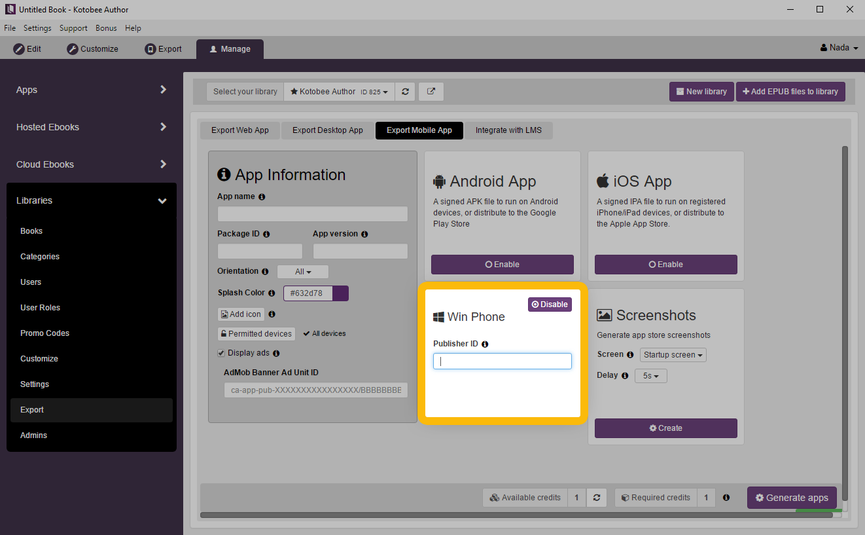This screenshot has width=865, height=535.
Task: Switch to the Customize top tab
Action: 93,49
